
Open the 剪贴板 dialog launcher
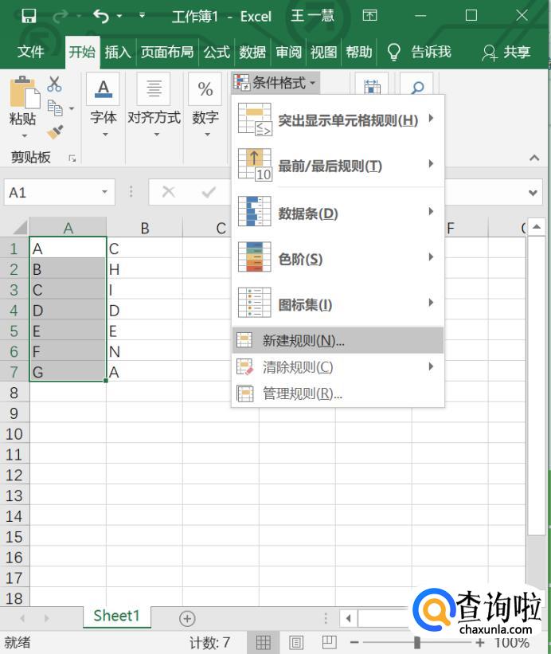(72, 158)
